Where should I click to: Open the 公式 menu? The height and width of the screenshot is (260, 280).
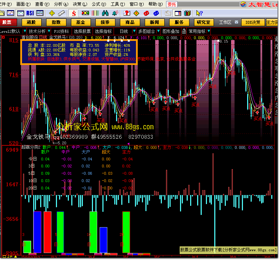99,4
